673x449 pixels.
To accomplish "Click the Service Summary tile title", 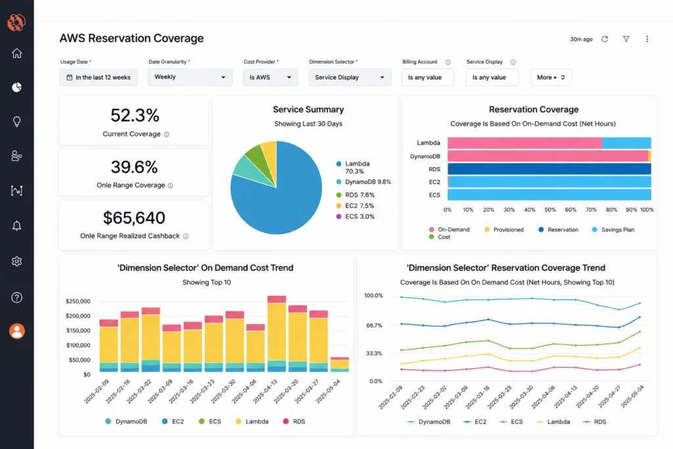I will point(308,110).
